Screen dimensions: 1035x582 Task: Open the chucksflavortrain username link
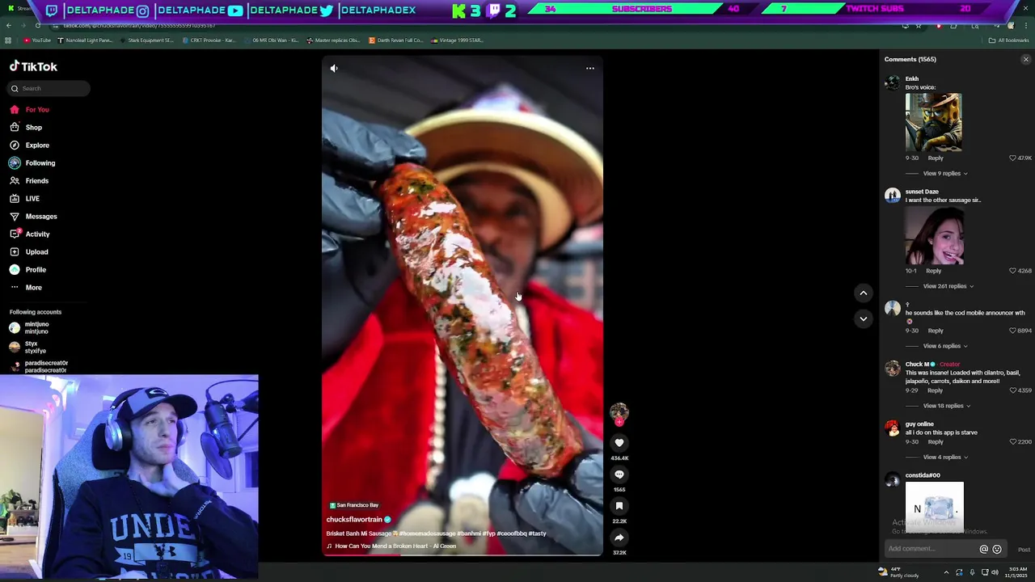[x=354, y=520]
